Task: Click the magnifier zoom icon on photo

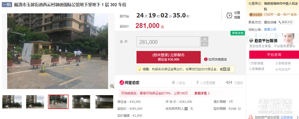Action: [112, 86]
